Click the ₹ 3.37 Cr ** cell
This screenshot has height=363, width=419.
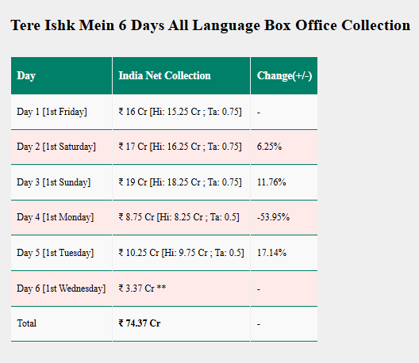pyautogui.click(x=181, y=288)
